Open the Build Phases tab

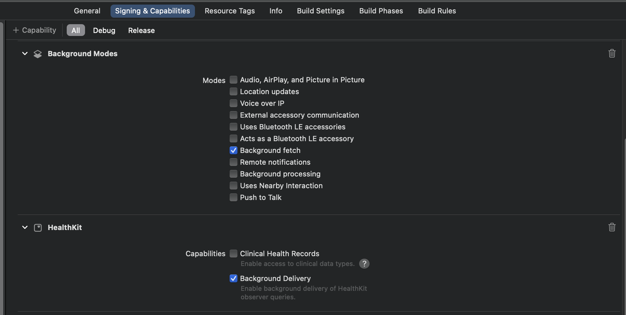coord(381,11)
